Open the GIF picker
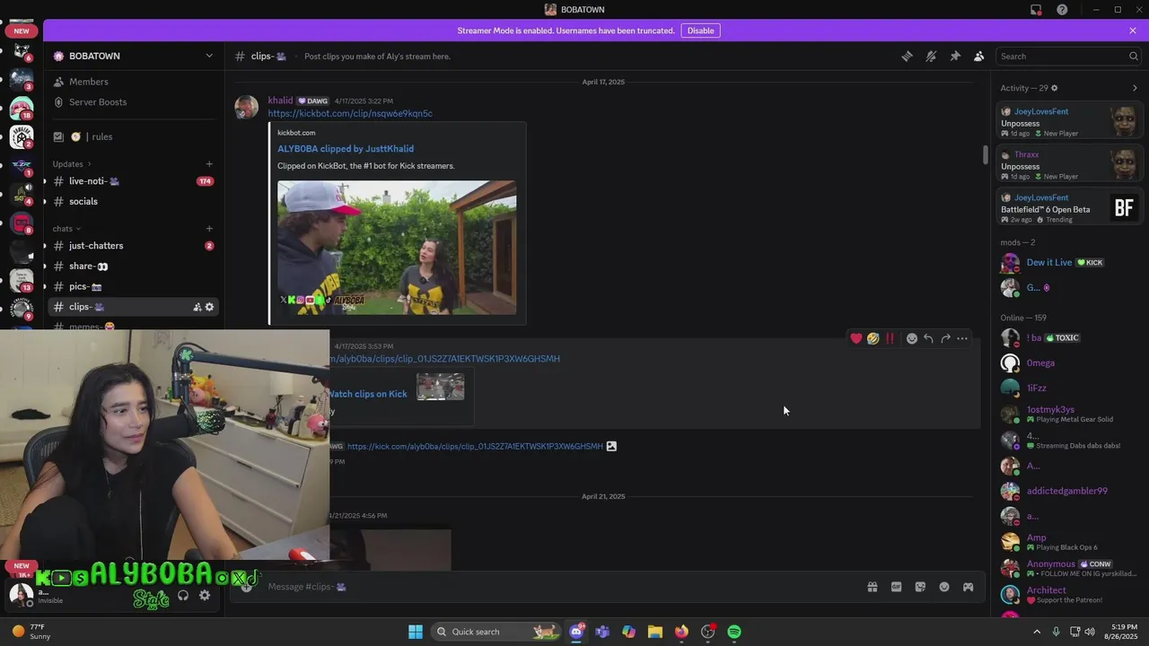The image size is (1149, 646). (896, 587)
